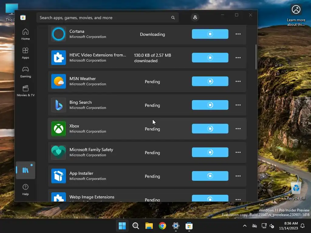Screen dimensions: 311x233
Task: Click the Xbox app icon
Action: click(59, 129)
